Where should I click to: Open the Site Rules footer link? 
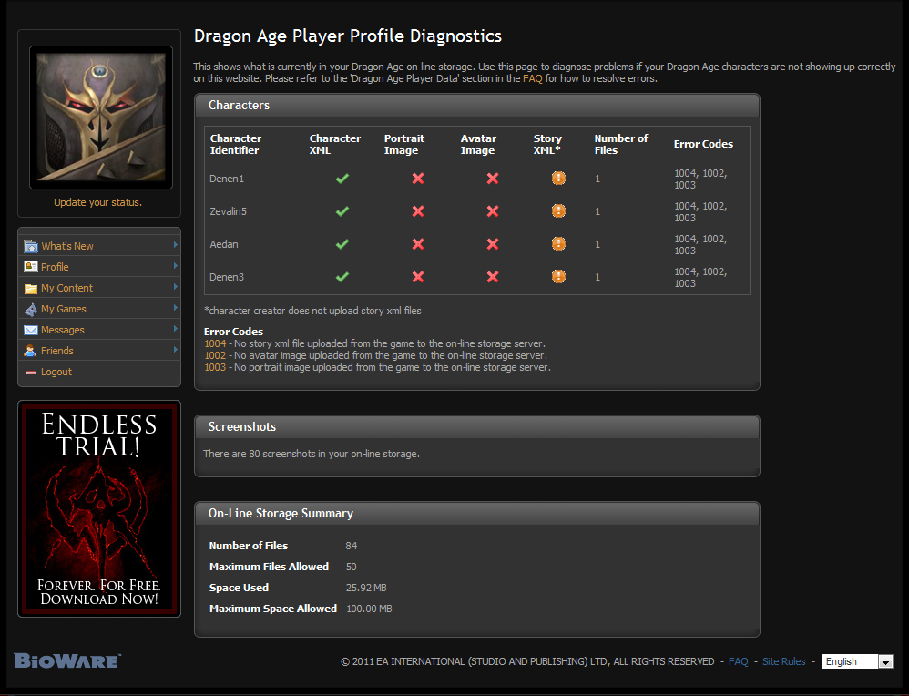[783, 661]
